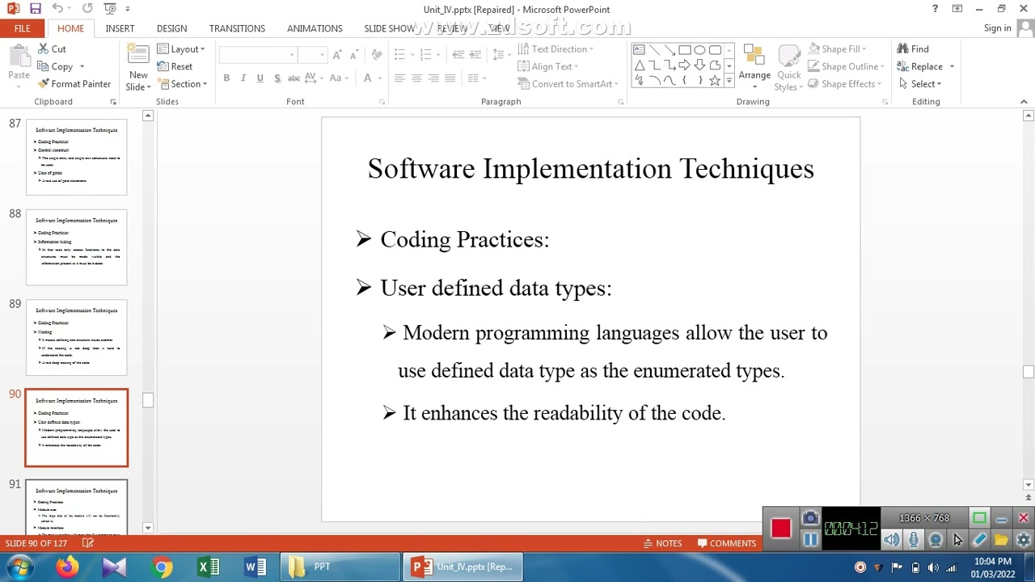Activate the Format Painter

click(74, 84)
